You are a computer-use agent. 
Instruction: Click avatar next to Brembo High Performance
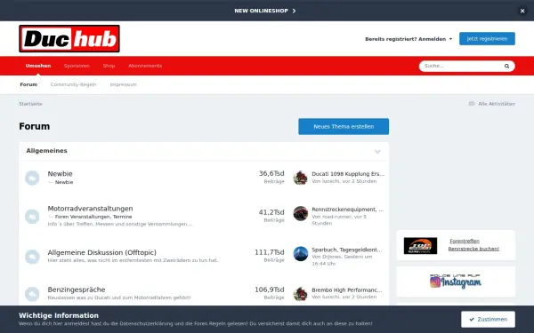click(x=301, y=294)
